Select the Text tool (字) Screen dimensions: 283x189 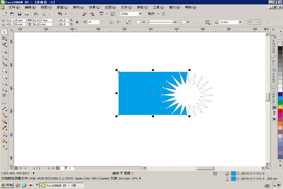tap(4, 96)
